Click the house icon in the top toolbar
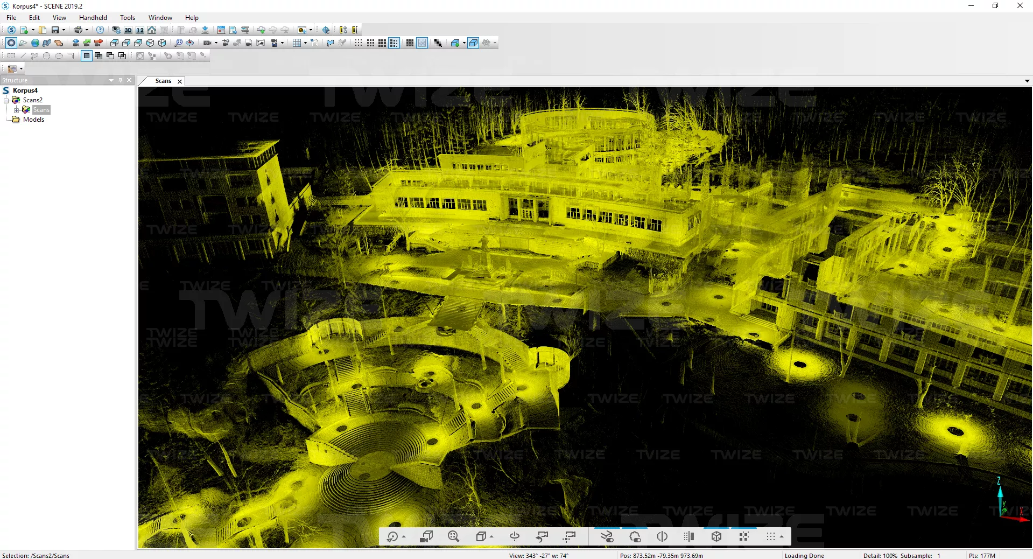The width and height of the screenshot is (1033, 559). [152, 30]
